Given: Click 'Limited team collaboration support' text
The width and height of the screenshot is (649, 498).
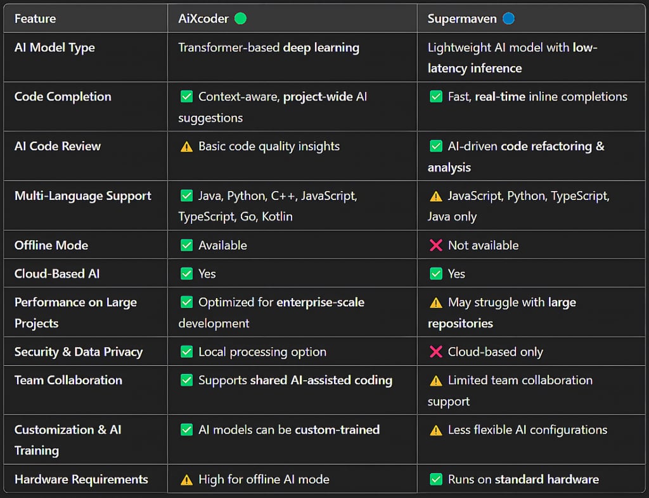Looking at the screenshot, I should click(x=510, y=391).
